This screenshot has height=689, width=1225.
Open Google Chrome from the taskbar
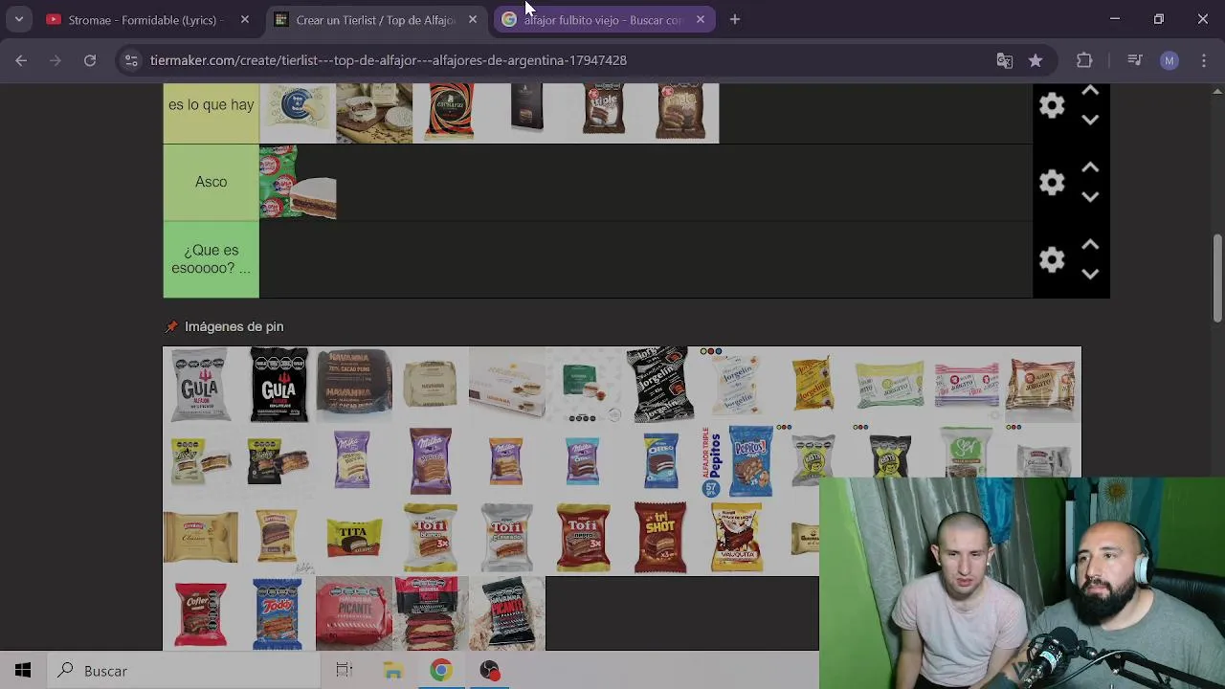(x=441, y=671)
